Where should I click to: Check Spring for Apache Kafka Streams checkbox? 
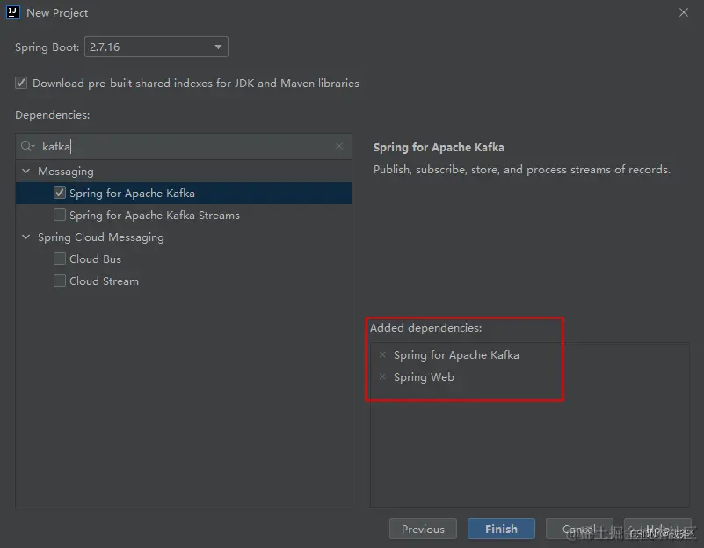pyautogui.click(x=60, y=215)
